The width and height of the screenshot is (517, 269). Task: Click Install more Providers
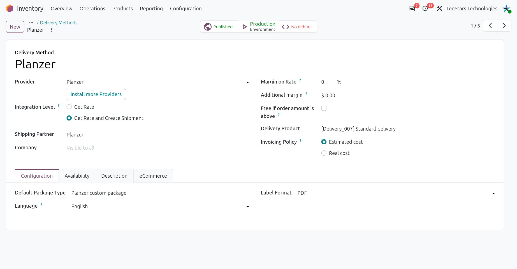pos(96,94)
